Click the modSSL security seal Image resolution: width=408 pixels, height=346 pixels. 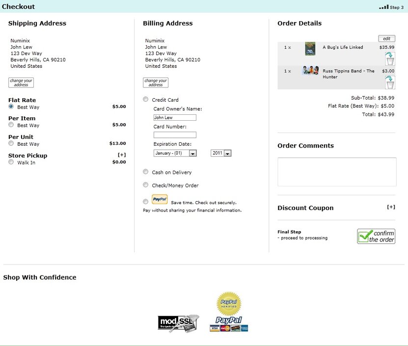178,322
